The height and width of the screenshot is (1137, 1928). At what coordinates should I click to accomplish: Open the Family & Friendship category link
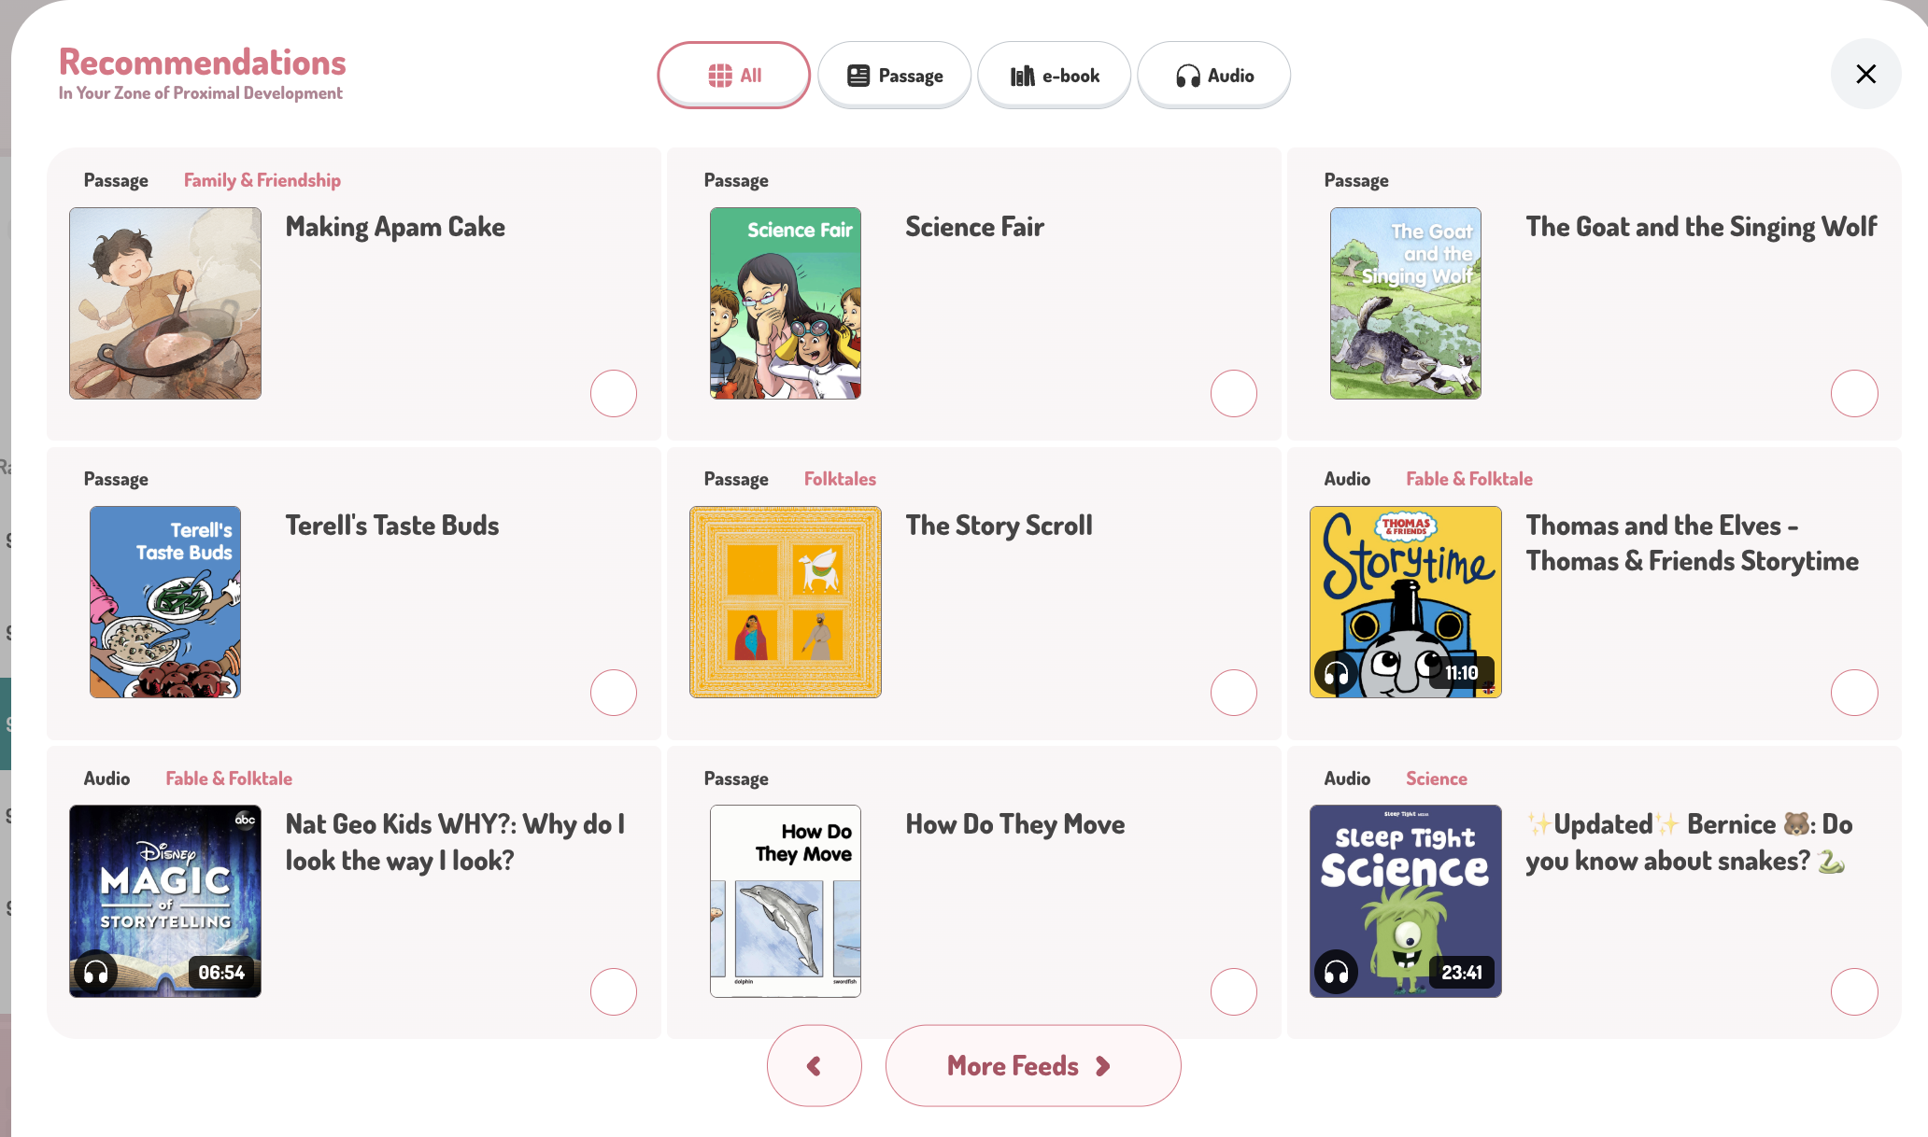coord(262,180)
